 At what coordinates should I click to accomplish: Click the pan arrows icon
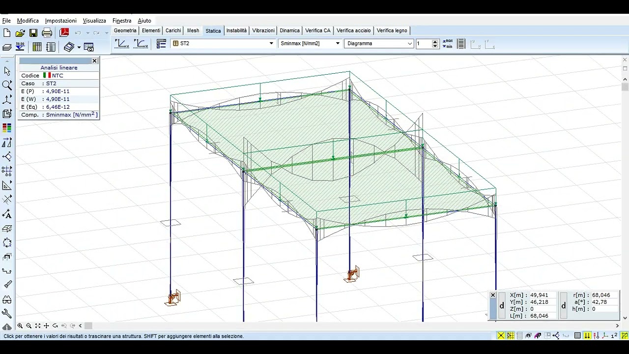click(46, 326)
